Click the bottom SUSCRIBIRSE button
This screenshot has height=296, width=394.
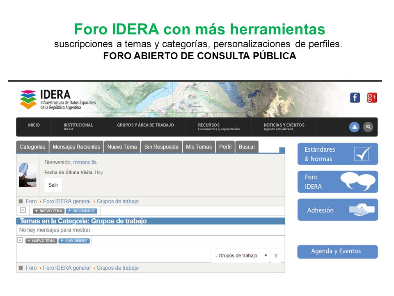pyautogui.click(x=74, y=241)
